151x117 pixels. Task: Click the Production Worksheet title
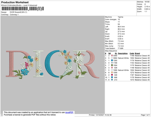pos(15,2)
